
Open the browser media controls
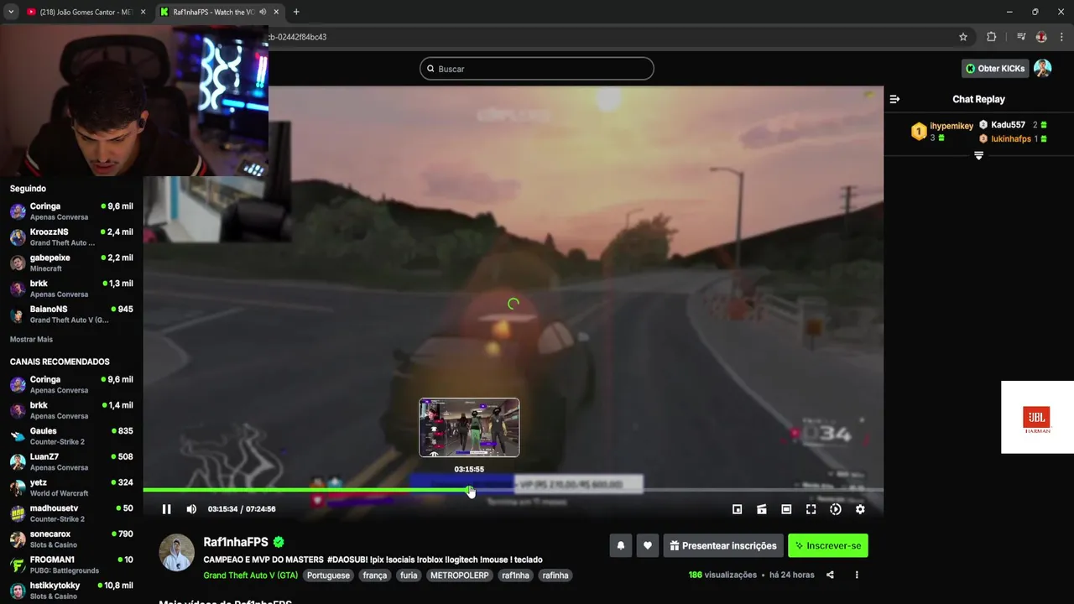pos(1021,37)
